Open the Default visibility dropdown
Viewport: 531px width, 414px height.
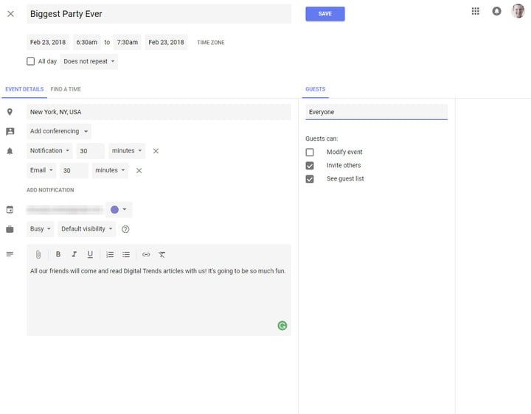coord(88,229)
